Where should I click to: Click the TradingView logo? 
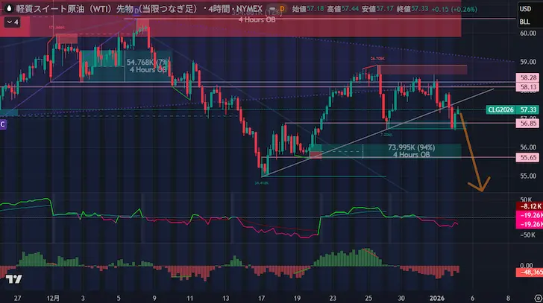coord(13,279)
